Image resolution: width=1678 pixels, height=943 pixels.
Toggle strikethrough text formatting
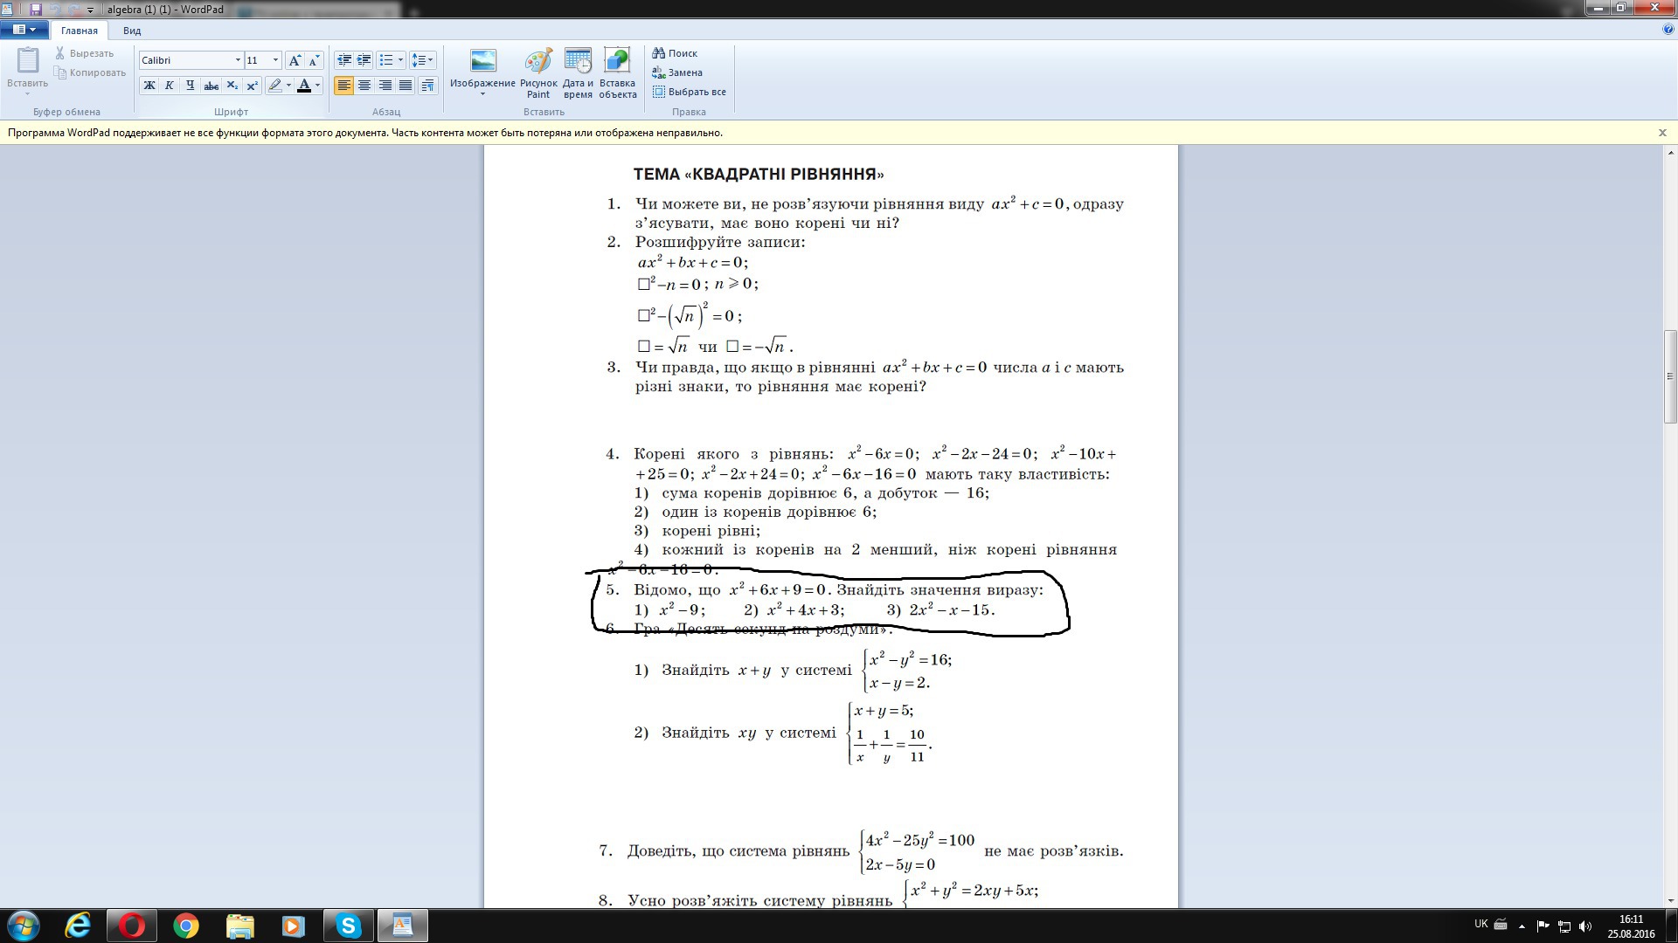[x=211, y=86]
